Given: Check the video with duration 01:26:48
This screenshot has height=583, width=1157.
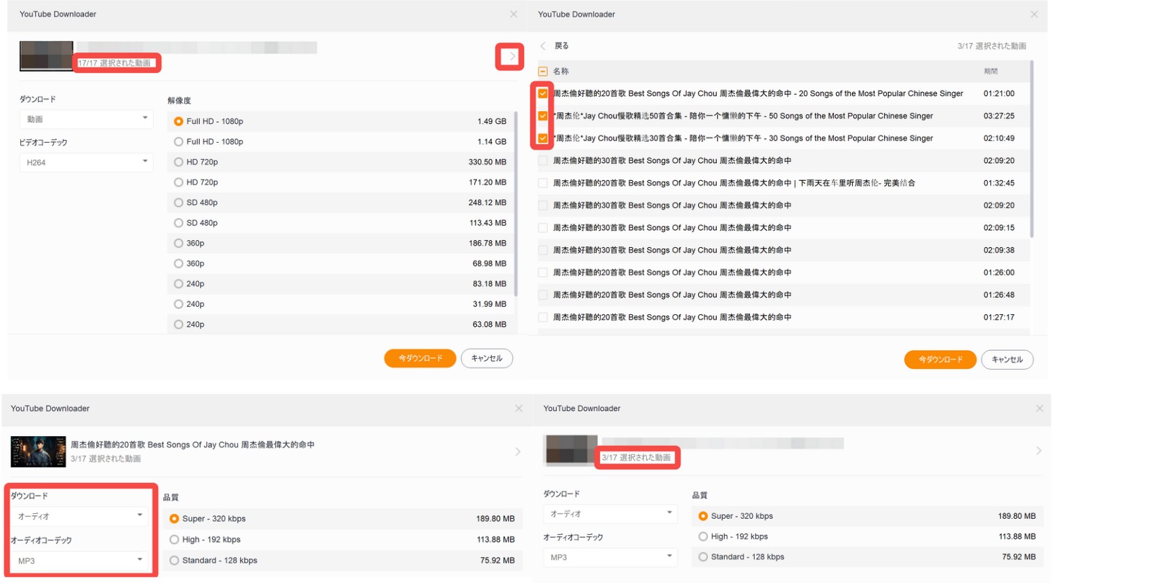Looking at the screenshot, I should click(543, 295).
